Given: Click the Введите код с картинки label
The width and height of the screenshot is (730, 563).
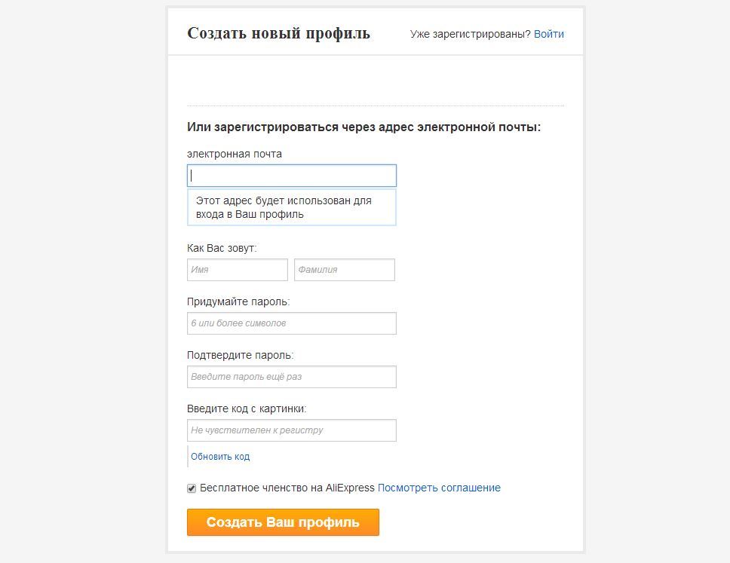Looking at the screenshot, I should point(247,408).
